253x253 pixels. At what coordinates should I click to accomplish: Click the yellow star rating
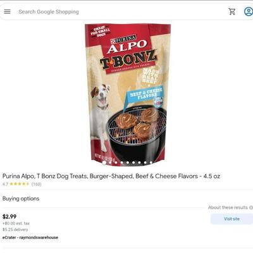20,184
